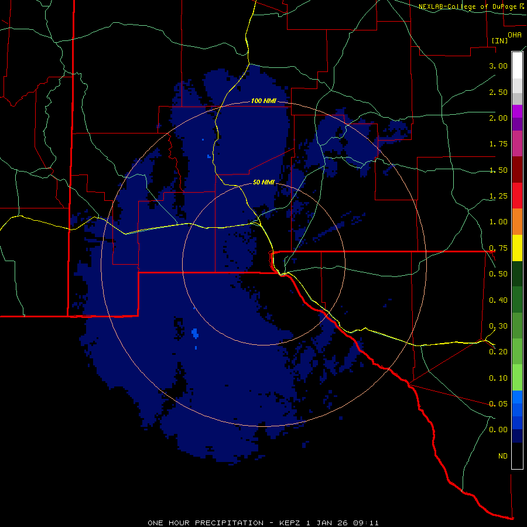Screen dimensions: 527x527
Task: Select the white swatch in the legend
Action: tap(517, 65)
